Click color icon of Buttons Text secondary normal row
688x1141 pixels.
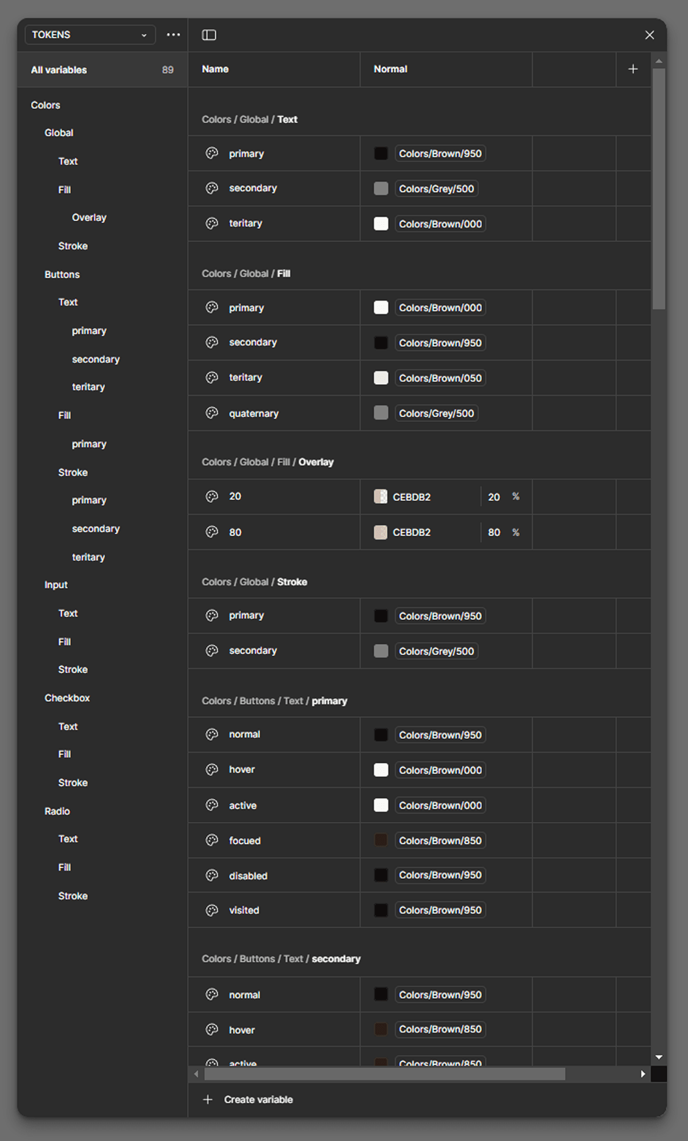click(x=212, y=994)
